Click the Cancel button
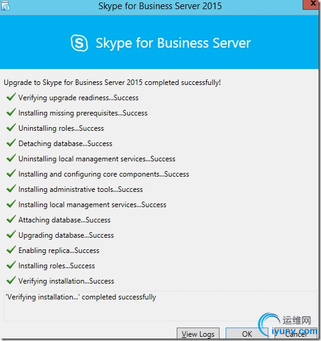The width and height of the screenshot is (321, 341). pyautogui.click(x=296, y=334)
